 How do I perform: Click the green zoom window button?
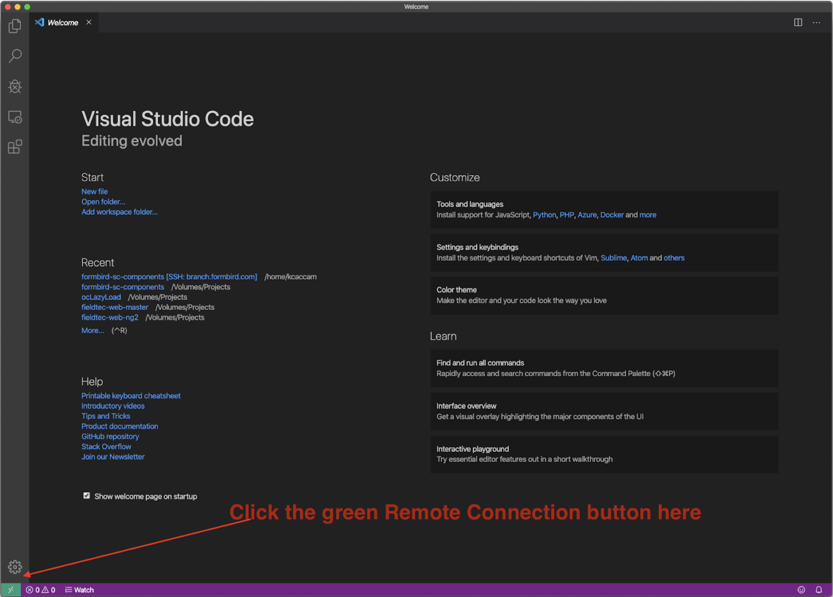coord(27,7)
